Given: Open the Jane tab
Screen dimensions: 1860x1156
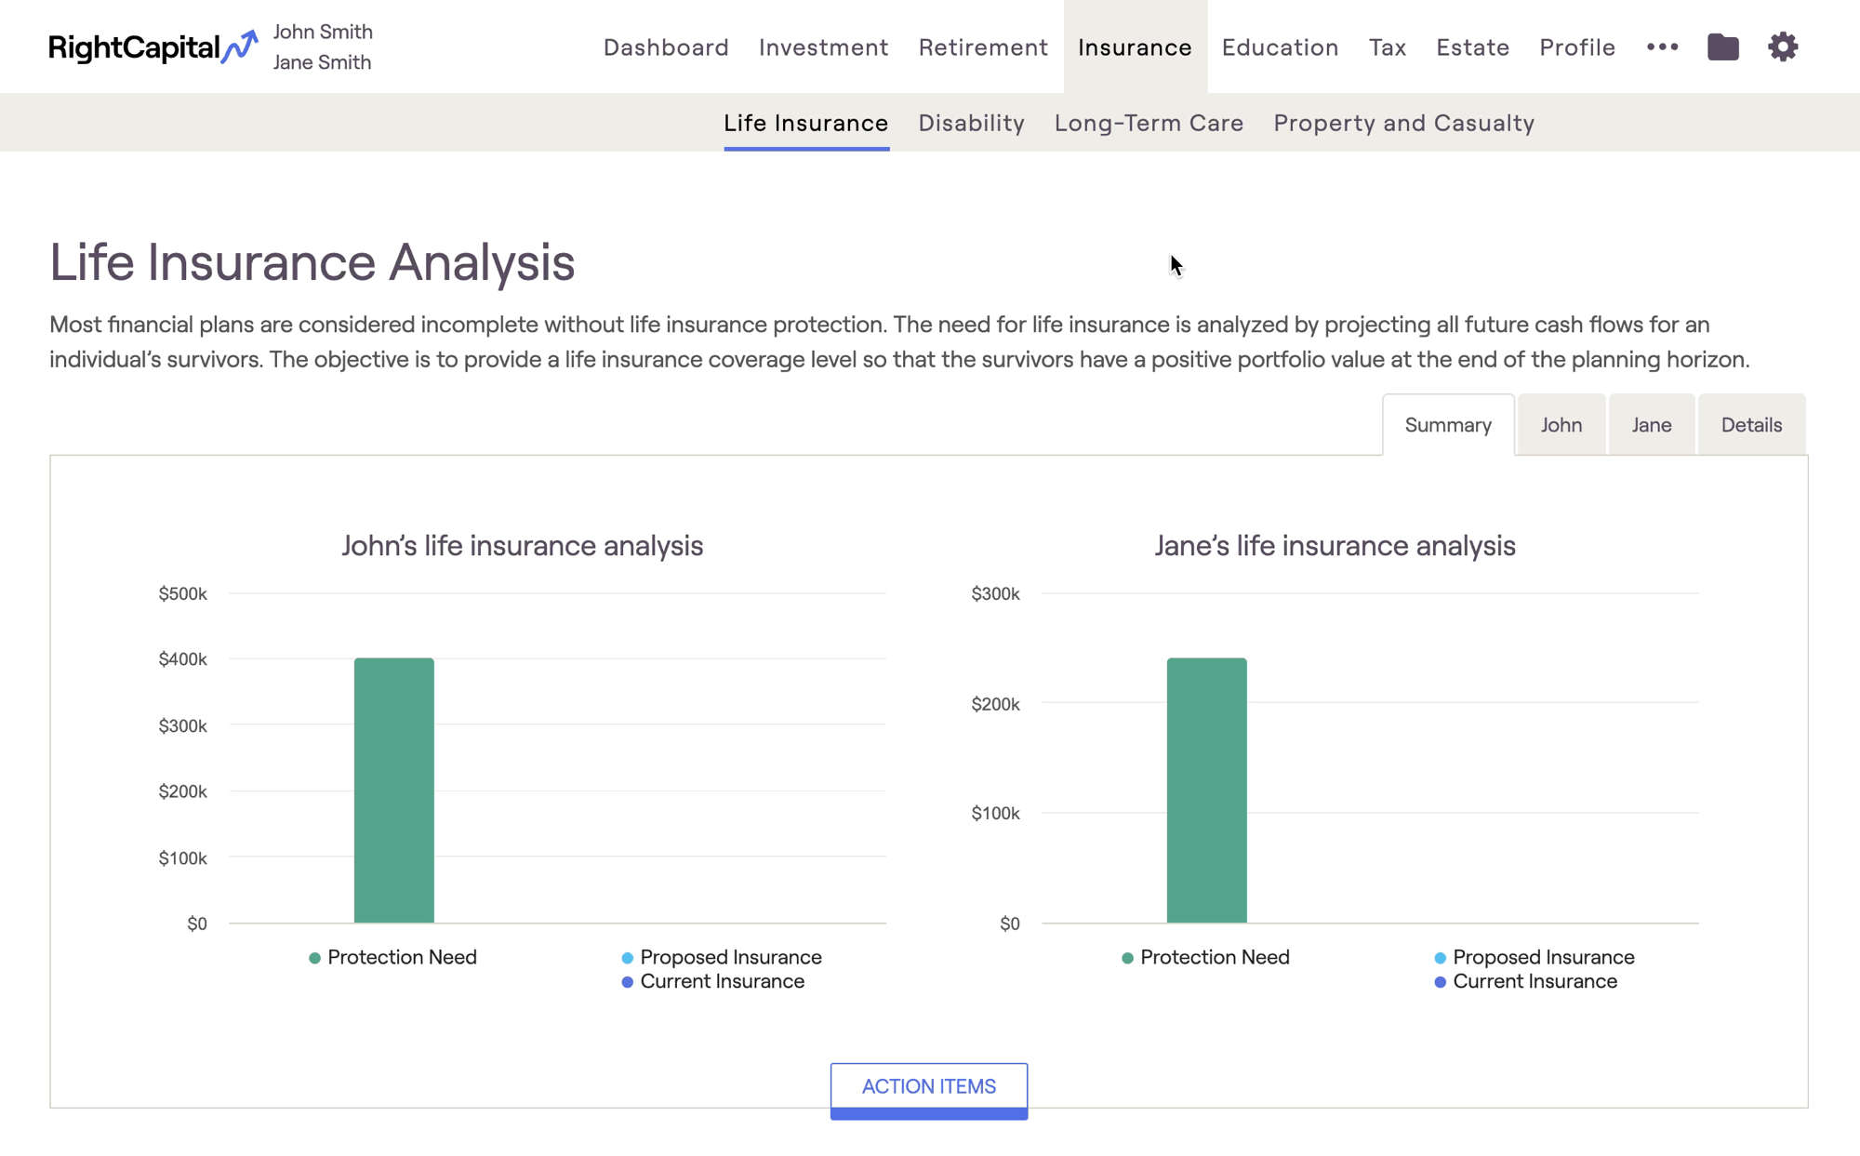Looking at the screenshot, I should click(x=1651, y=425).
